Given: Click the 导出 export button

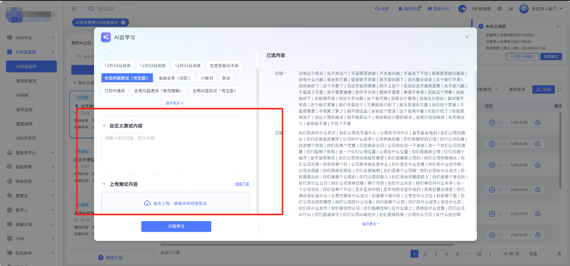Looking at the screenshot, I should tap(543, 89).
